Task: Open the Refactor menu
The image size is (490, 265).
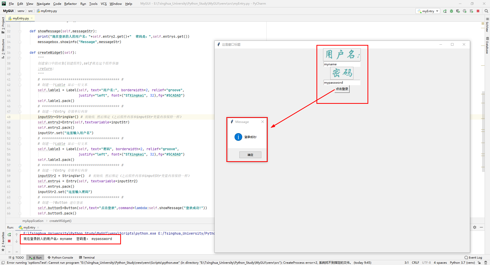Action: (x=70, y=4)
